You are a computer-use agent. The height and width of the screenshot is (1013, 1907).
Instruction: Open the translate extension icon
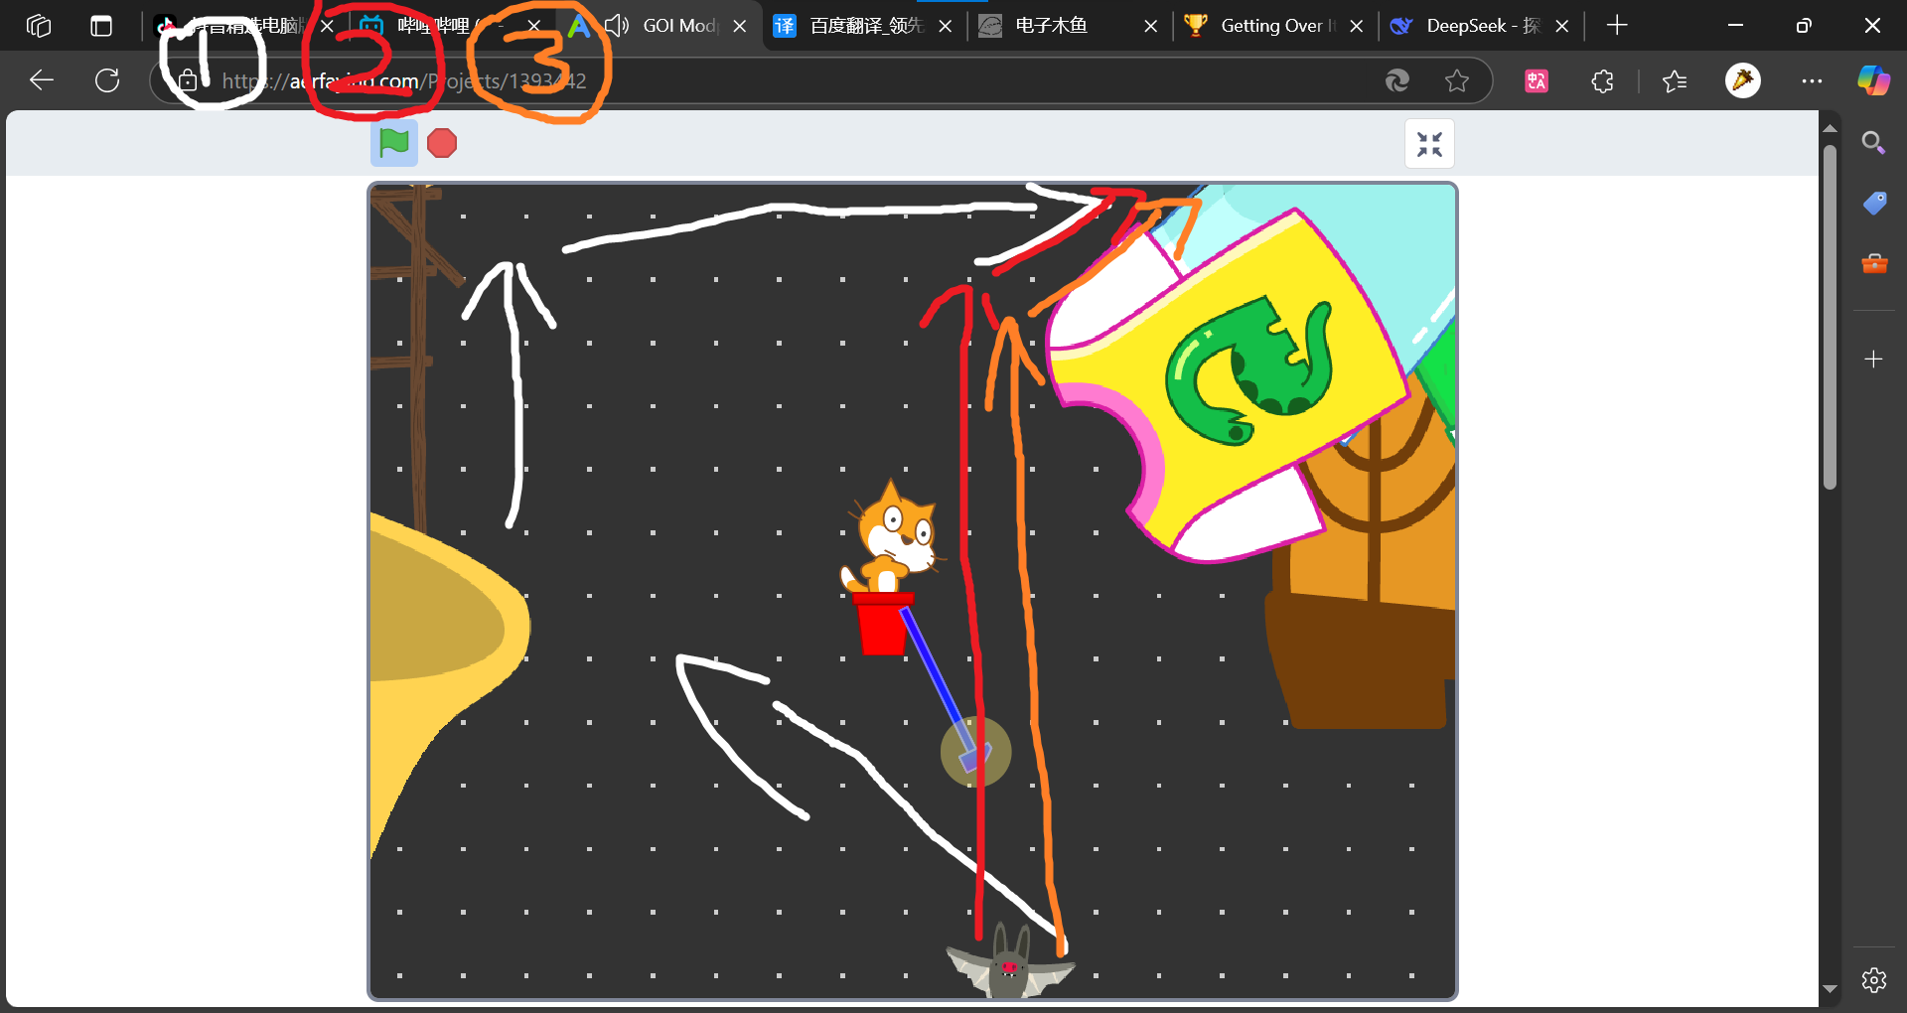click(1537, 80)
